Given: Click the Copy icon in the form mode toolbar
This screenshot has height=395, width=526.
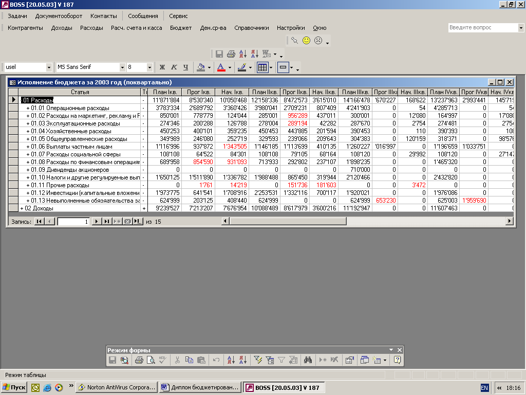Looking at the screenshot, I should click(189, 361).
